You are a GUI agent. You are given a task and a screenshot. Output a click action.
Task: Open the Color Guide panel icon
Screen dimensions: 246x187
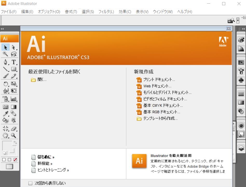coord(241,49)
